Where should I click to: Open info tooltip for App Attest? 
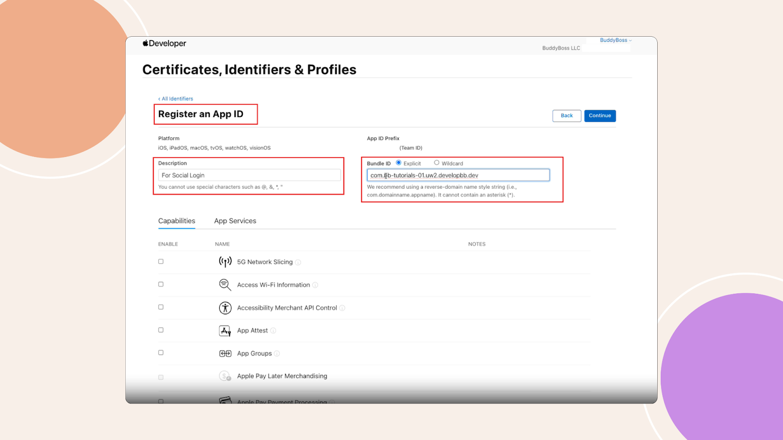pos(273,330)
